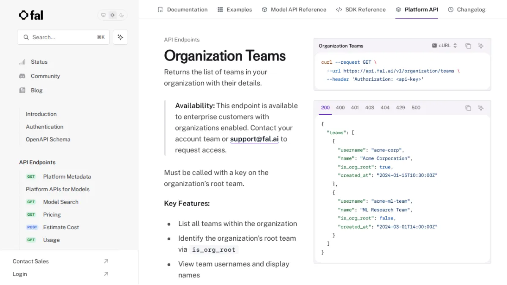507x285 pixels.
Task: Open the Search box
Action: click(x=63, y=37)
